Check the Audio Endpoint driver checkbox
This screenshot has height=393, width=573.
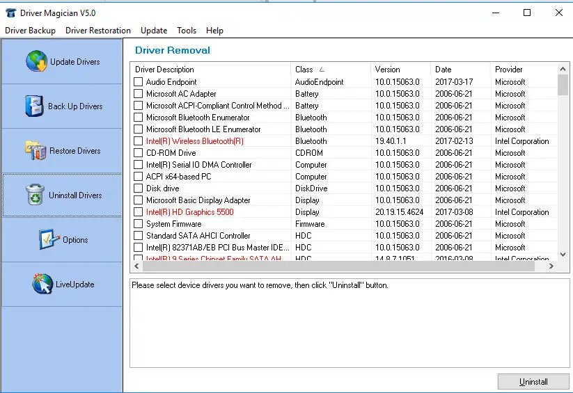138,82
